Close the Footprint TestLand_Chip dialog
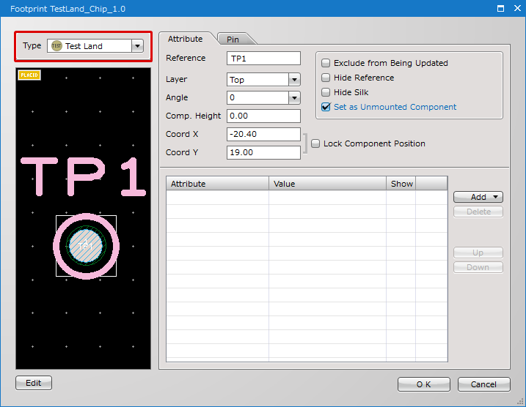The width and height of the screenshot is (526, 407). tap(517, 8)
